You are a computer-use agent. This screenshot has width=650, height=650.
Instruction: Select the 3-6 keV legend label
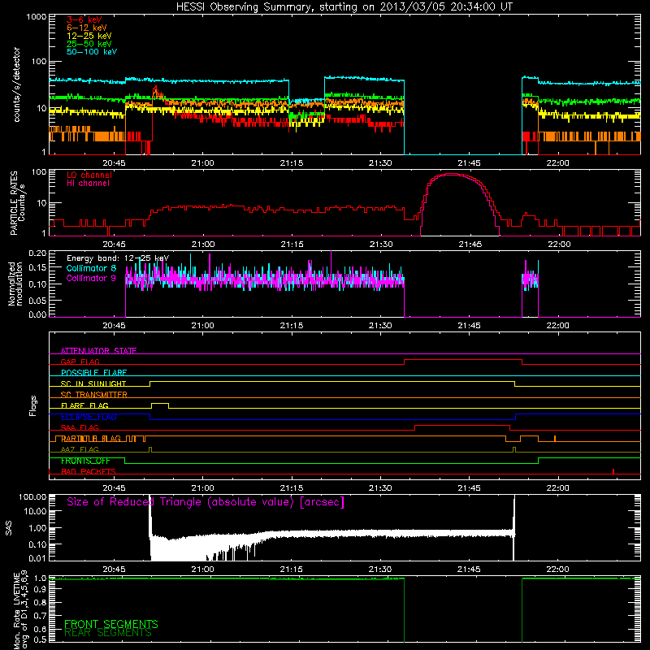(84, 19)
